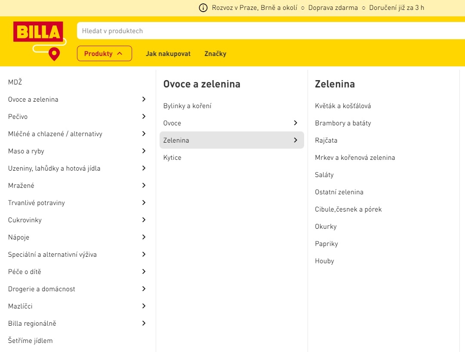Expand the Speciální a alternativní výživa chevron
Screen dimensions: 465x352
pyautogui.click(x=144, y=254)
